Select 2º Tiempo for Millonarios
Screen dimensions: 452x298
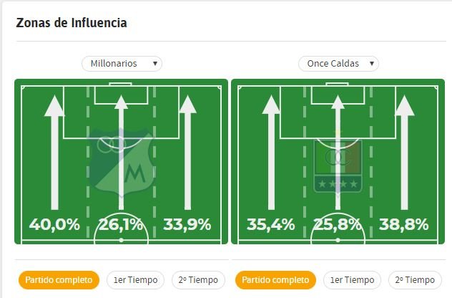click(198, 280)
